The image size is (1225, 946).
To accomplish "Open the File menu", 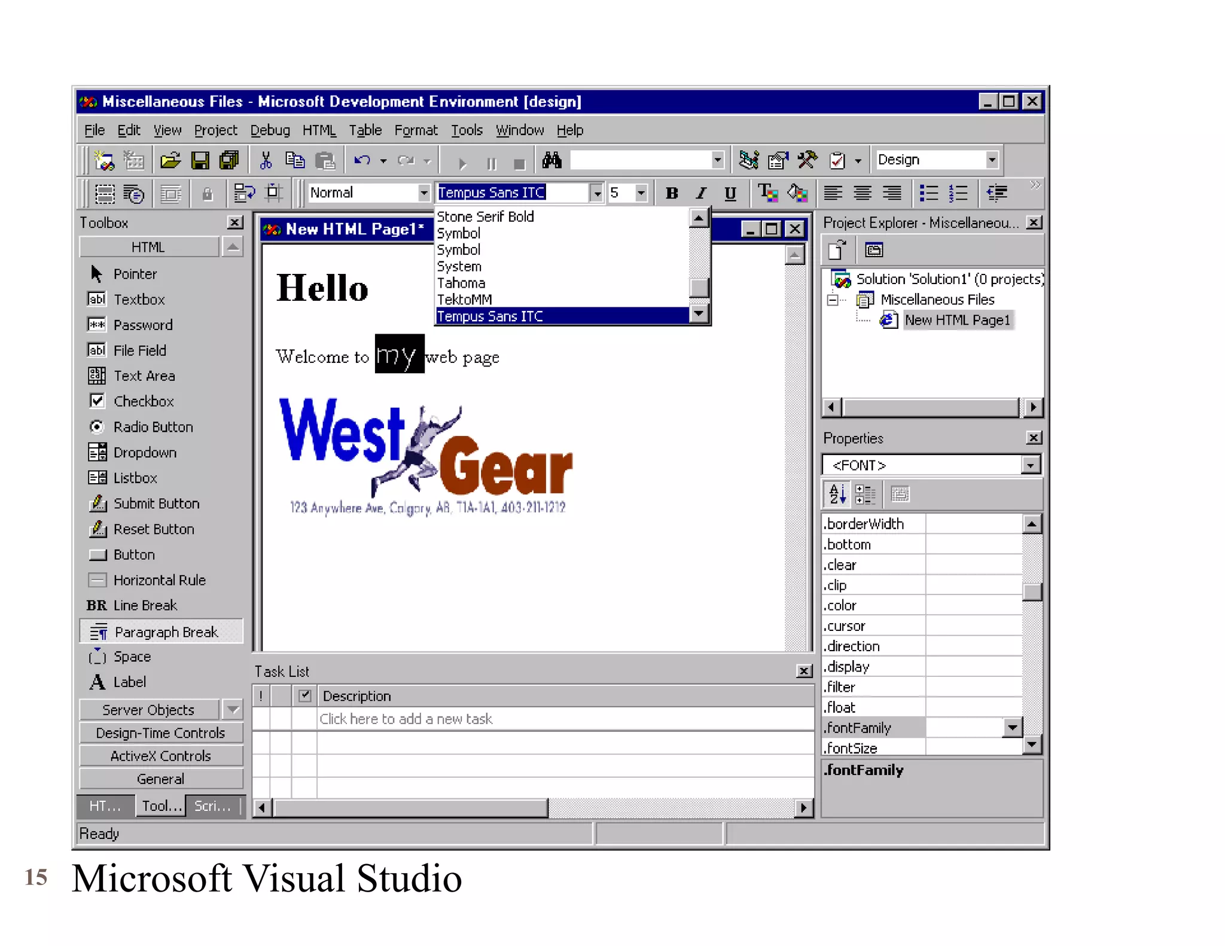I will [95, 130].
